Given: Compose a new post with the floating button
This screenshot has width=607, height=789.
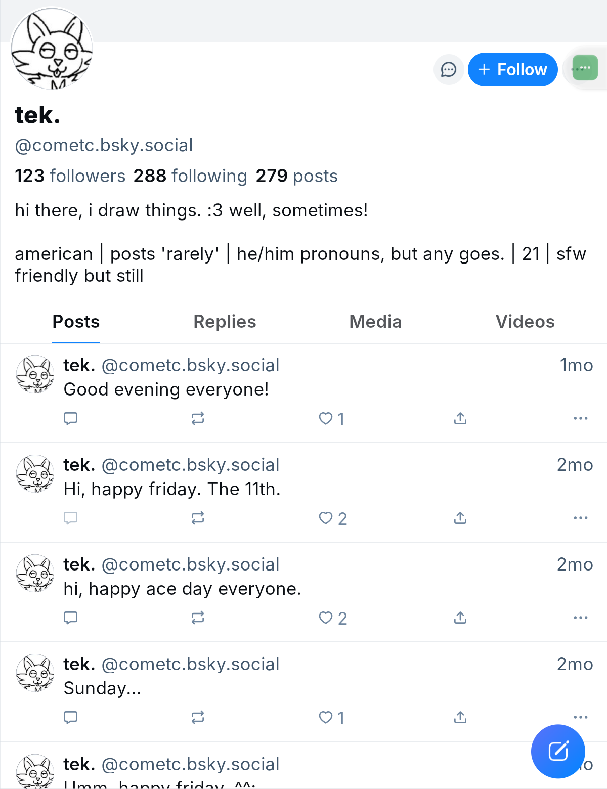Looking at the screenshot, I should coord(558,751).
